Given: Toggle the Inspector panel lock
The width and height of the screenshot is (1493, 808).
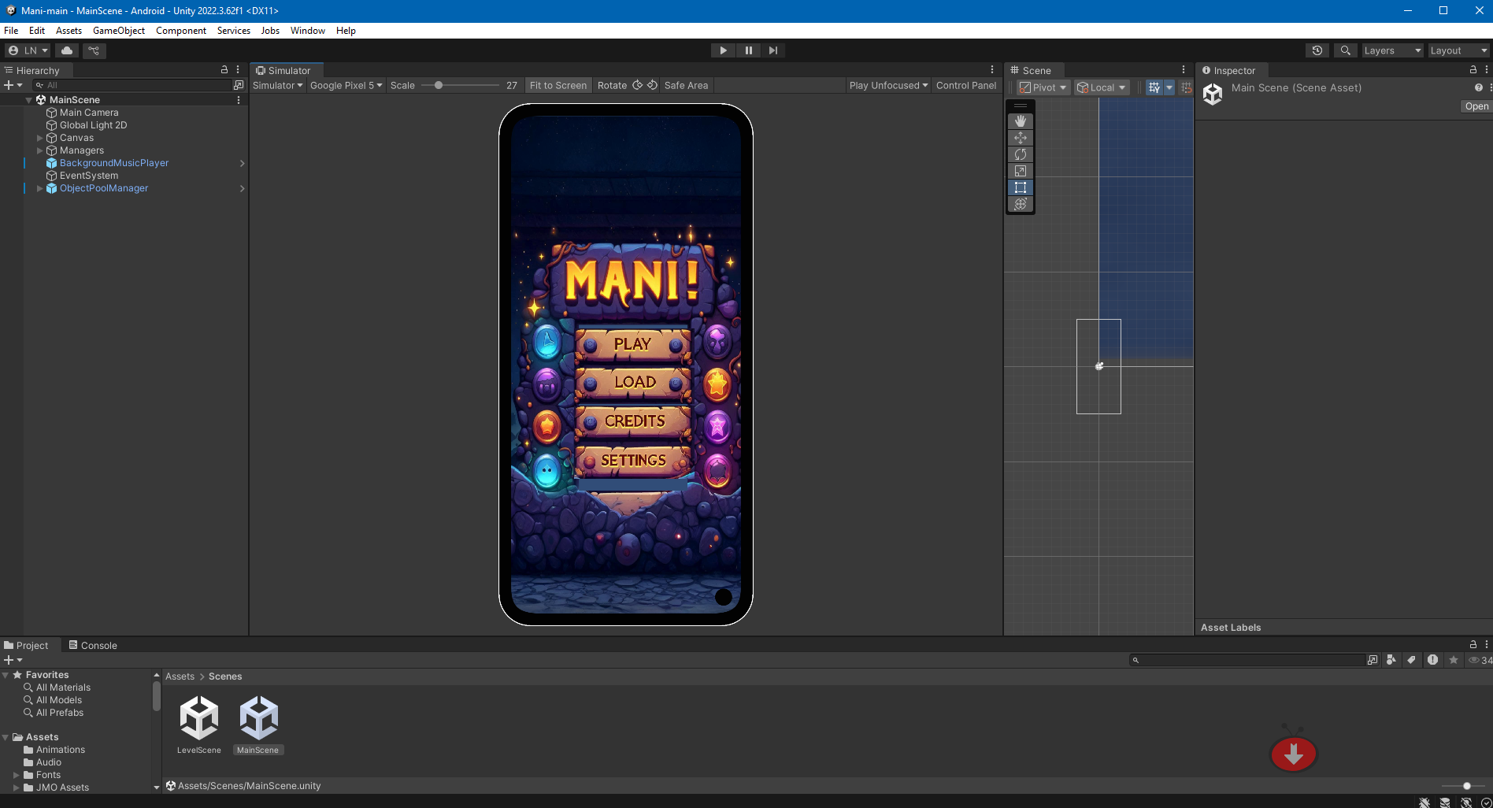Looking at the screenshot, I should [1473, 70].
